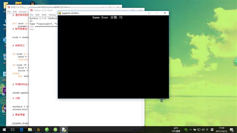The image size is (237, 133).
Task: Close the pygame window
Action: point(165,13)
